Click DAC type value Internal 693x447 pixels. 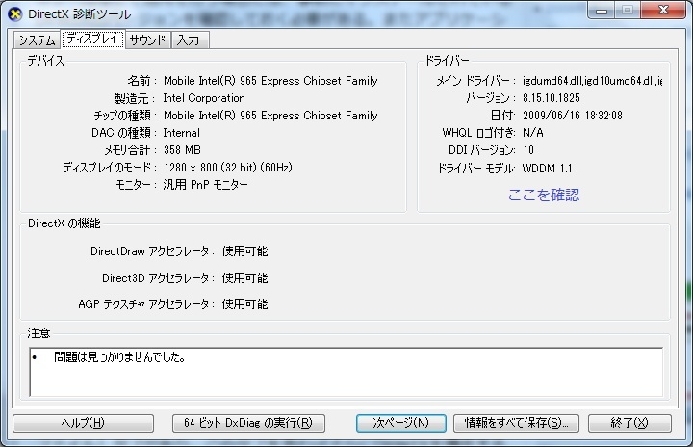(x=181, y=133)
